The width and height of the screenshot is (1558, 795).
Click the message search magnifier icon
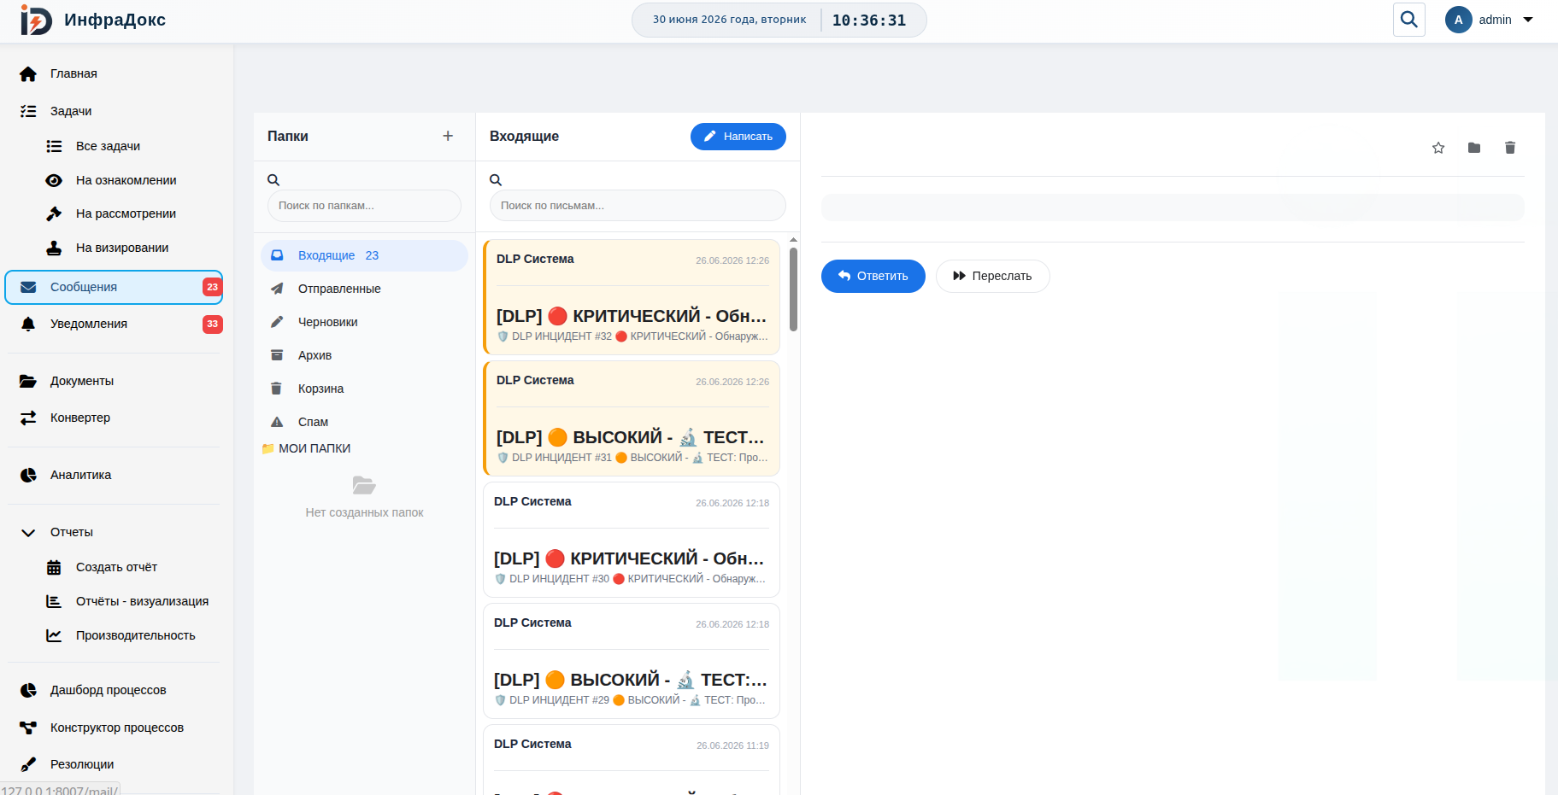[x=496, y=180]
